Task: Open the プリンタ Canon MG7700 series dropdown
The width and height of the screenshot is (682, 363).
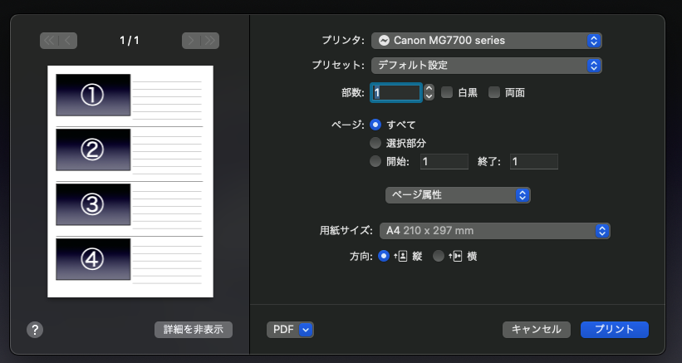Action: 486,41
